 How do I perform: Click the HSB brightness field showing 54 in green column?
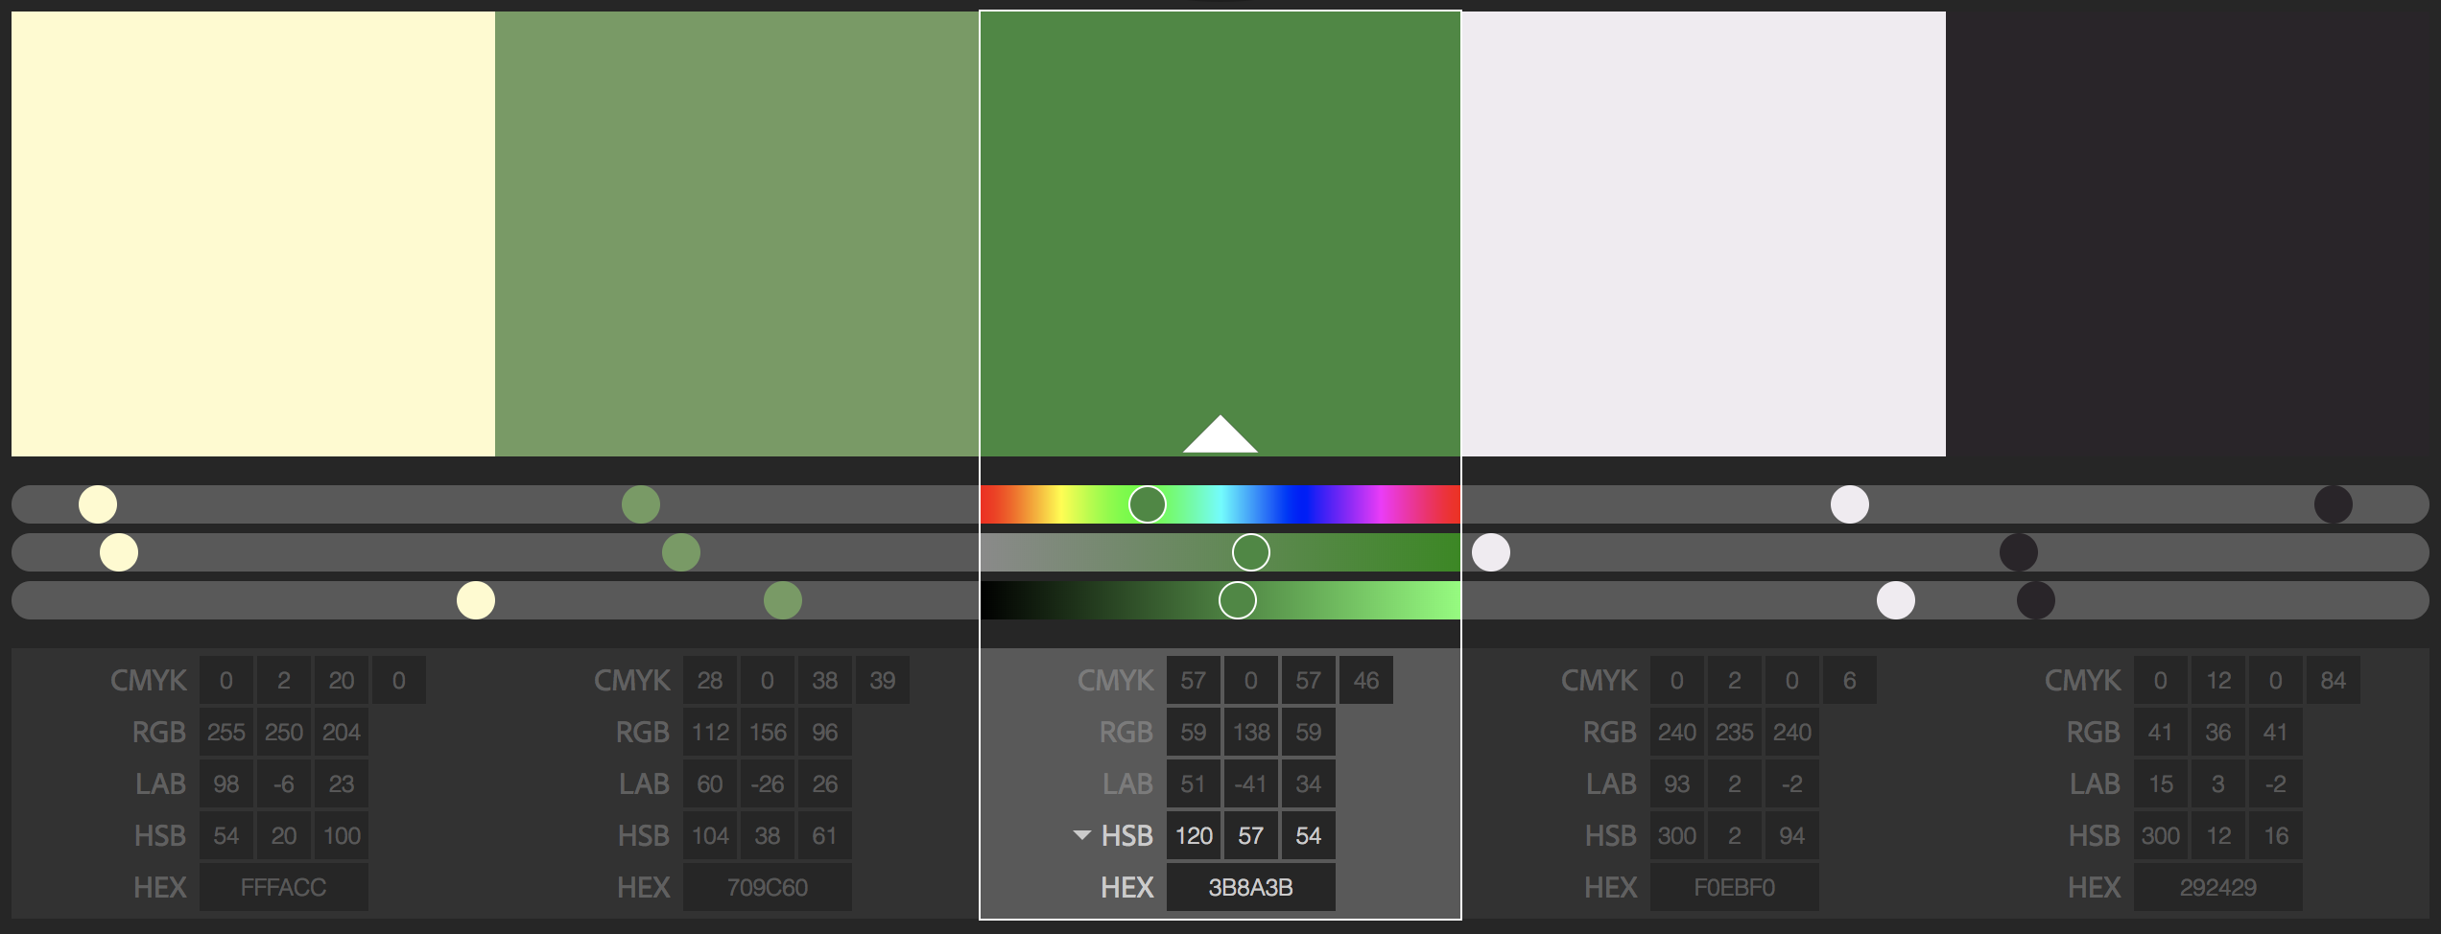coord(1309,835)
